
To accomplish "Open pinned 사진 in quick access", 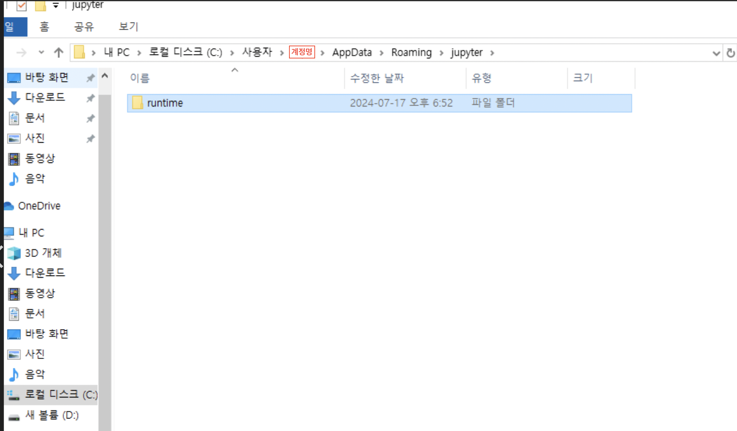I will point(35,138).
